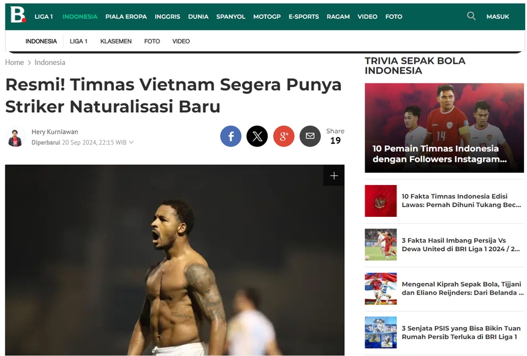Image resolution: width=527 pixels, height=356 pixels.
Task: Click author Hery Kurniawan avatar
Action: click(x=15, y=137)
